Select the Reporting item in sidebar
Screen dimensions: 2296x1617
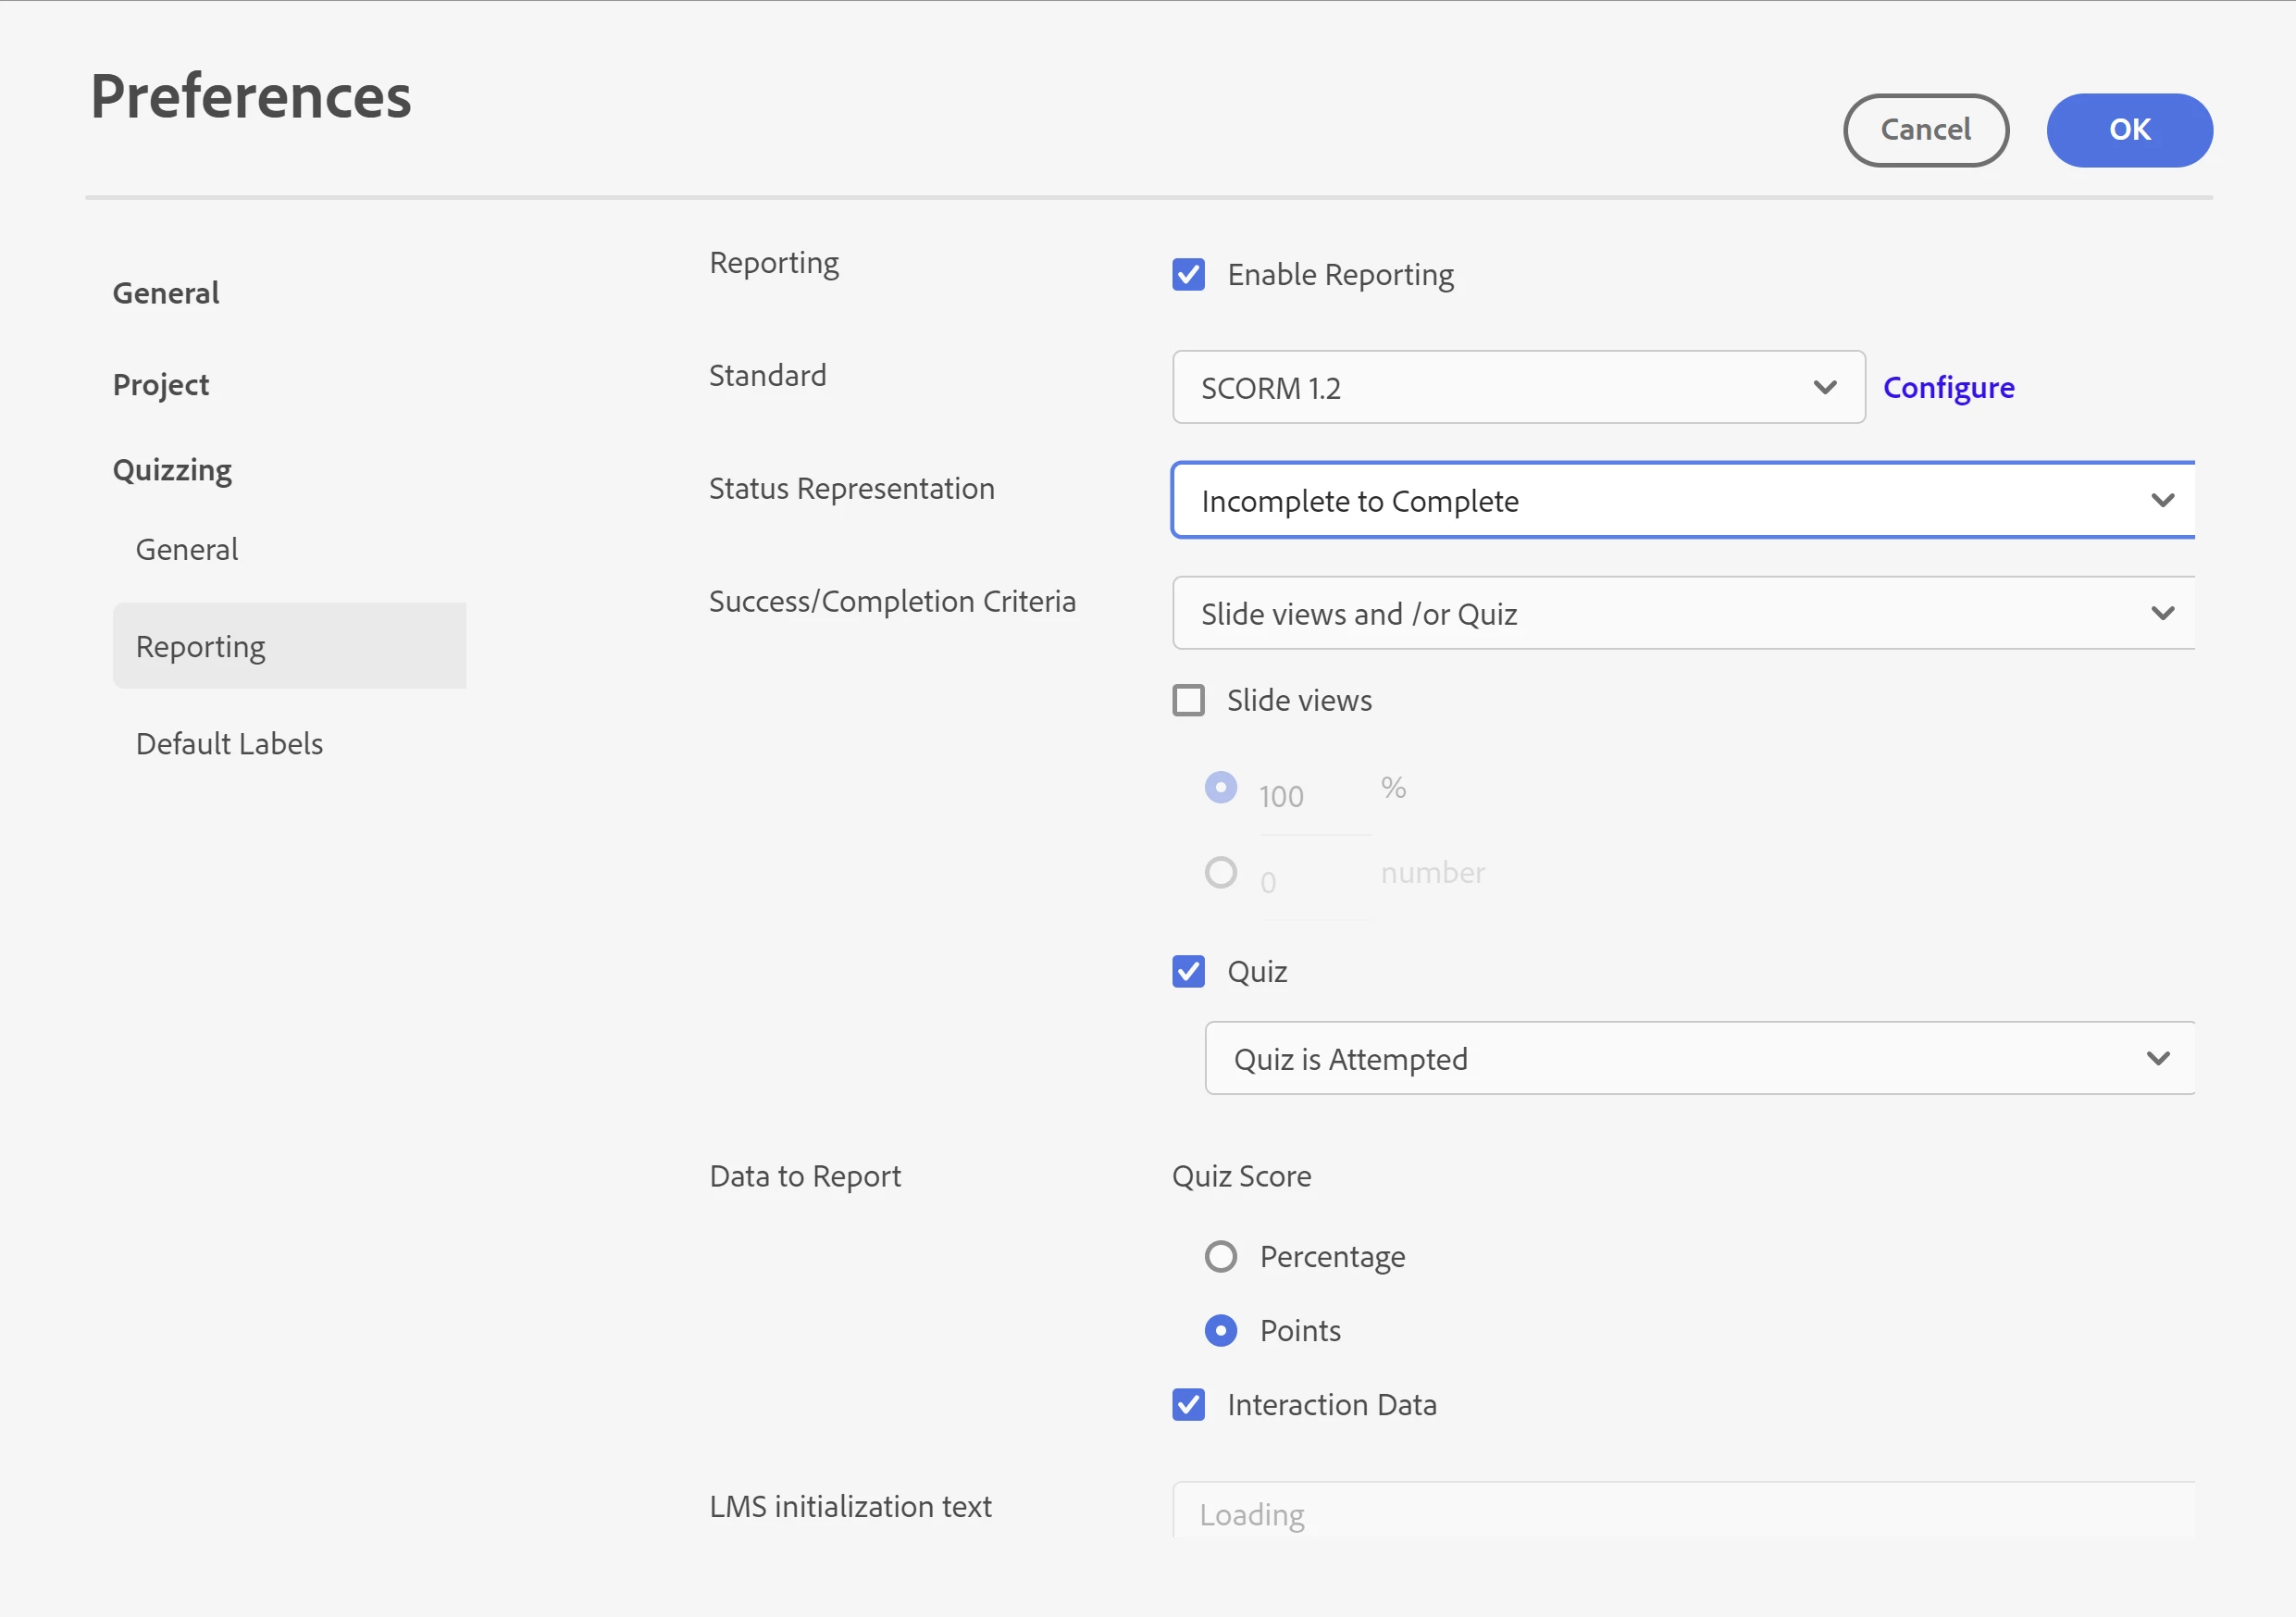coord(201,646)
